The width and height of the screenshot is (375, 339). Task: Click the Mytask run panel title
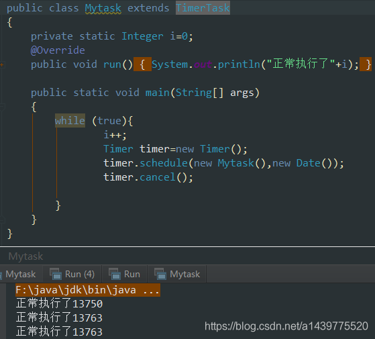(26, 256)
